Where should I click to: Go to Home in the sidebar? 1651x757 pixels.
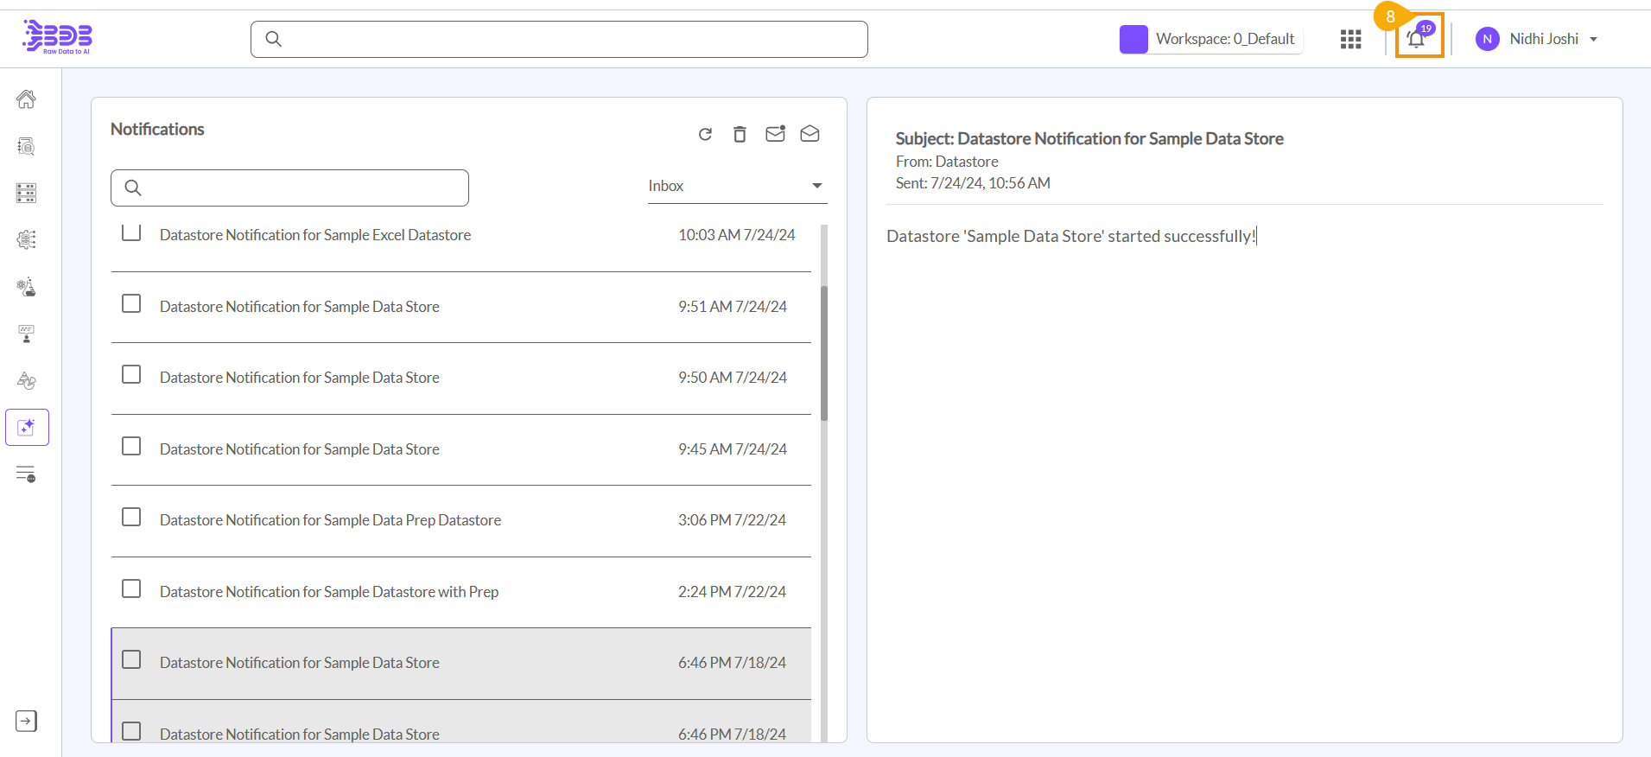coord(26,99)
